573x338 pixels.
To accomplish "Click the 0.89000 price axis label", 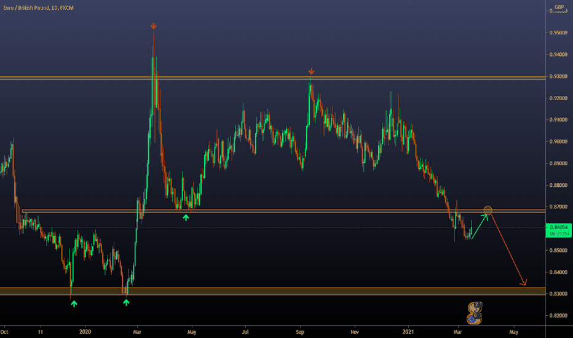I will (x=558, y=163).
